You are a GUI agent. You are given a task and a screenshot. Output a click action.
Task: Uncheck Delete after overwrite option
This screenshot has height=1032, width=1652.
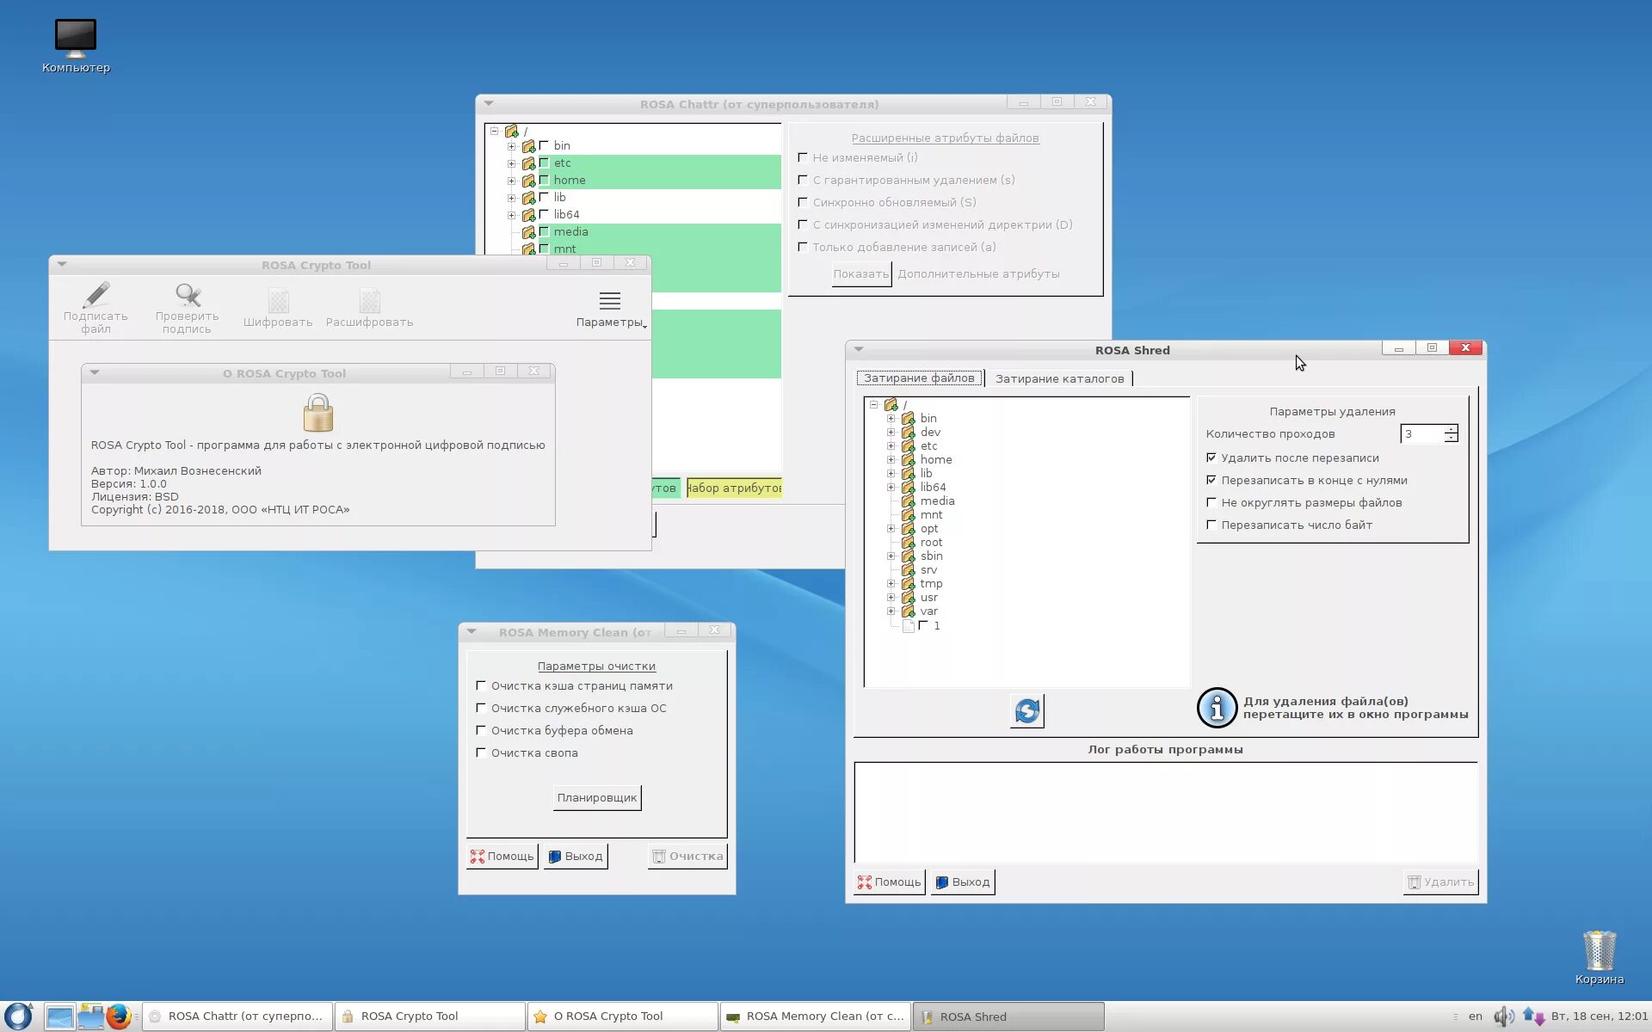click(x=1211, y=458)
